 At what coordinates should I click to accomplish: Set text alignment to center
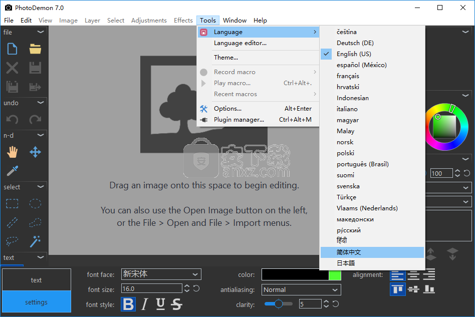click(x=413, y=275)
